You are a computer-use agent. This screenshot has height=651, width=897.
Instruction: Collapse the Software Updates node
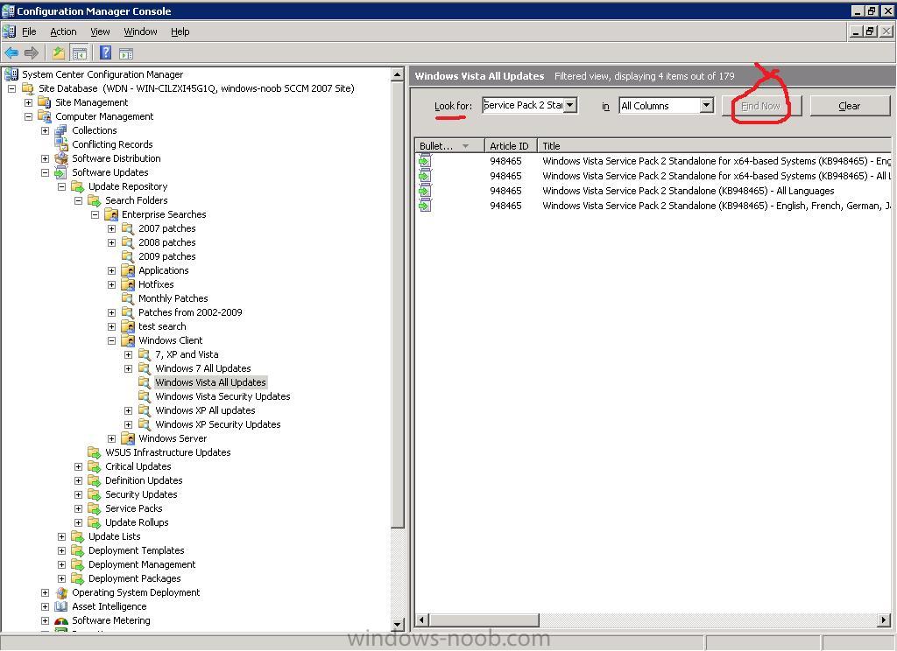coord(45,172)
